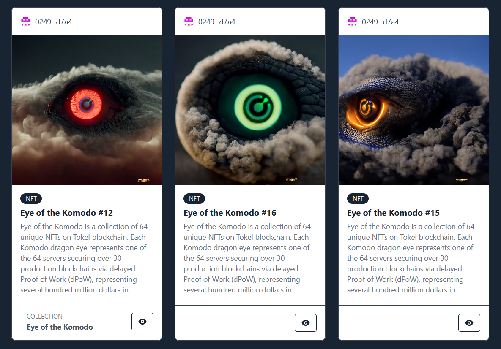Screen dimensions: 501x349
Task: Click owner address 0249...d7a4 on first card
Action: [53, 22]
